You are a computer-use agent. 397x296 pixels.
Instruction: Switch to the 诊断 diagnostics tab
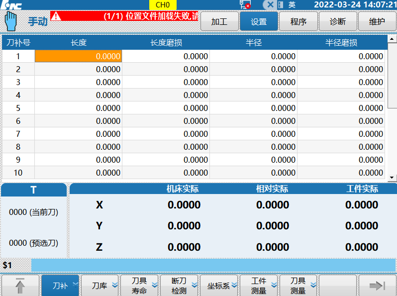click(338, 22)
